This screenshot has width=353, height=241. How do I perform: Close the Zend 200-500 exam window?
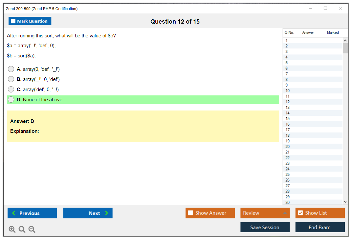(341, 9)
